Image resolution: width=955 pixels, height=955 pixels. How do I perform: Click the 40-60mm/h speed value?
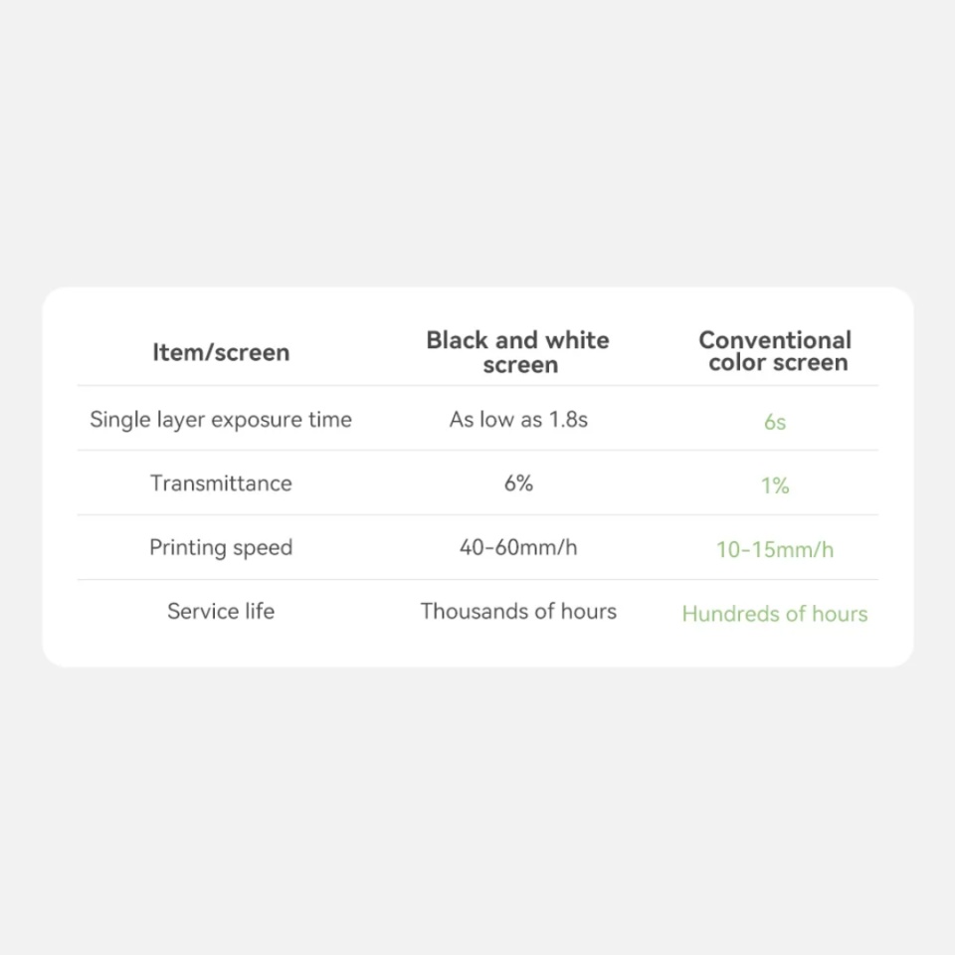(x=518, y=547)
